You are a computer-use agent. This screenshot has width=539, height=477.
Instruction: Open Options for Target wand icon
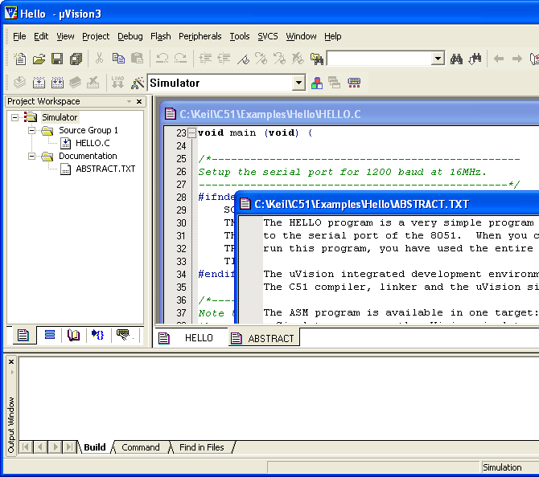coord(137,83)
